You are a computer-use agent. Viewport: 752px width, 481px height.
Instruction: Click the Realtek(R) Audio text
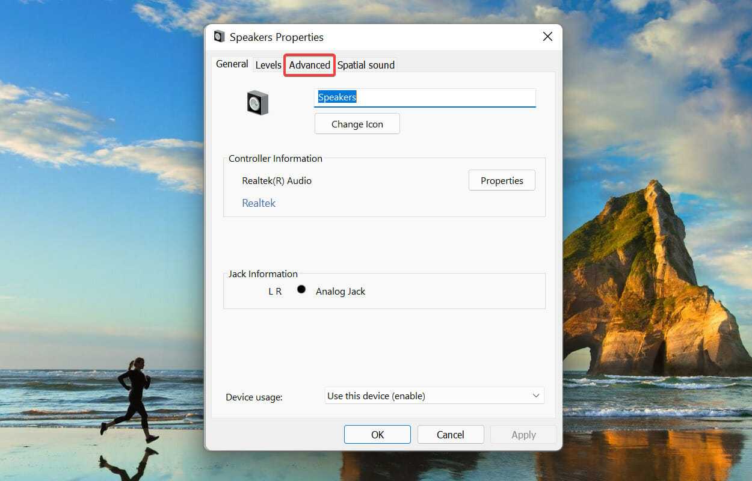pyautogui.click(x=277, y=180)
